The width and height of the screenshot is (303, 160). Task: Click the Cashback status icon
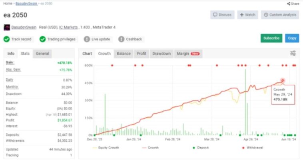[x=122, y=39]
